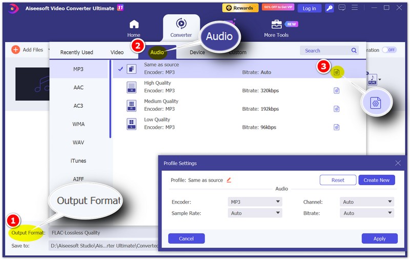
Task: Click the Low Quality preset icon
Action: (x=131, y=124)
